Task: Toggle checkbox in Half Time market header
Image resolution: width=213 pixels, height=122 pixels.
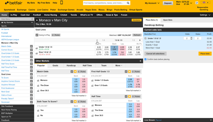Action: tap(126, 96)
